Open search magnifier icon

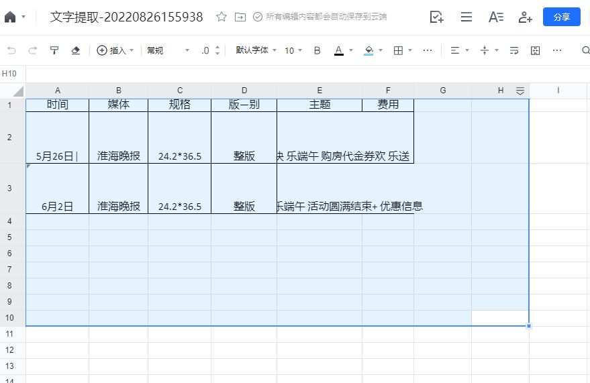tap(585, 50)
